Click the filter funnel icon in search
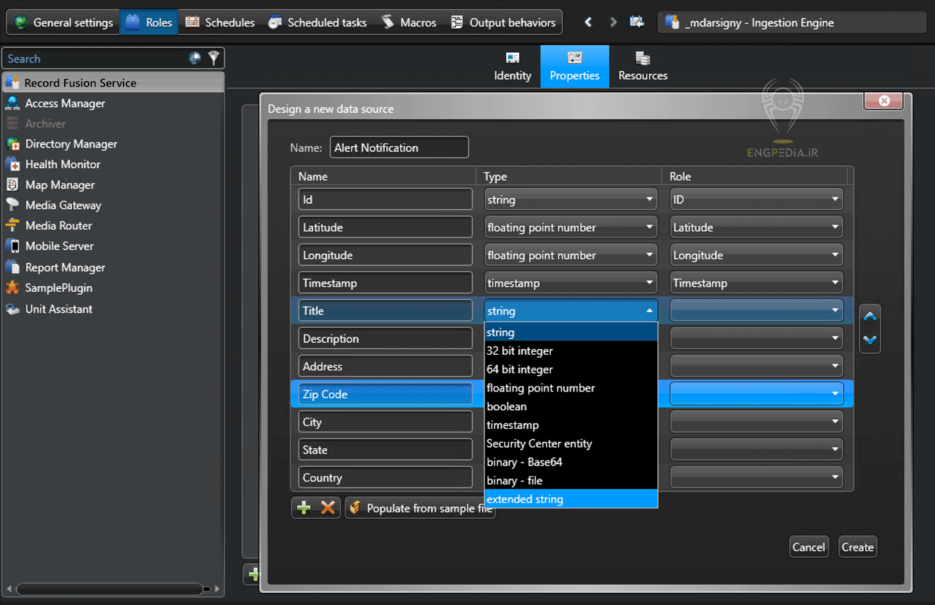Screen dimensions: 935x605 click(214, 58)
